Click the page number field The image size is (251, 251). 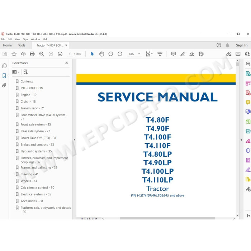click(x=70, y=54)
